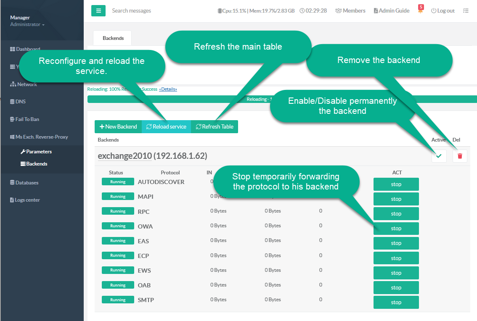Open Logs center from the sidebar
Screen dimensions: 477x321
tap(27, 200)
